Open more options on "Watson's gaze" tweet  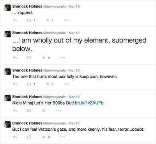pyautogui.click(x=62, y=137)
